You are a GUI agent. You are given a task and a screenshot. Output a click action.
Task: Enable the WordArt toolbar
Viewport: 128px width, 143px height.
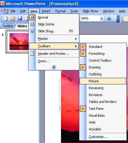(103, 129)
